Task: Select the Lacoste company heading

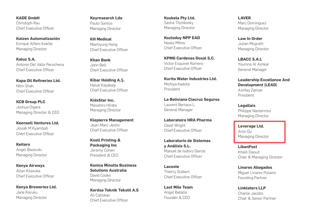Action: click(x=171, y=167)
